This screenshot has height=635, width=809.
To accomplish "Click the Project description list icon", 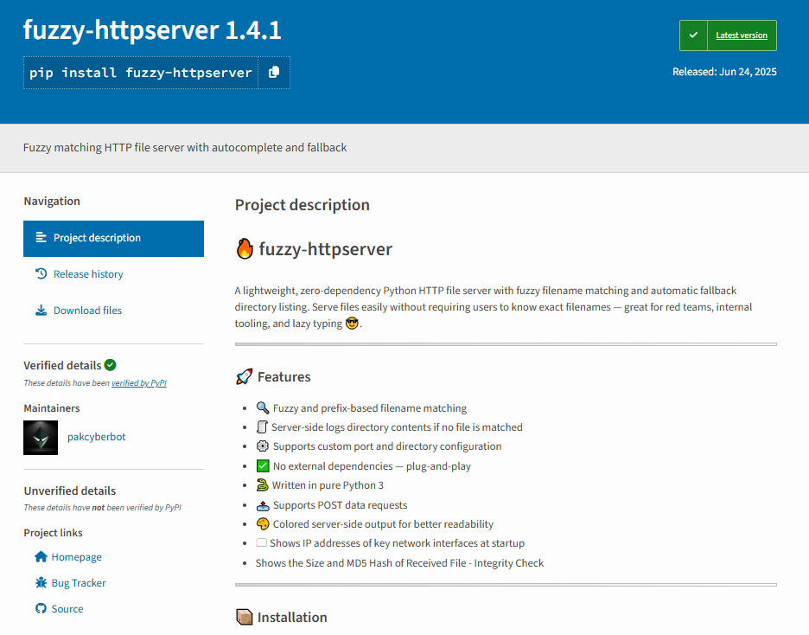I will pos(41,238).
